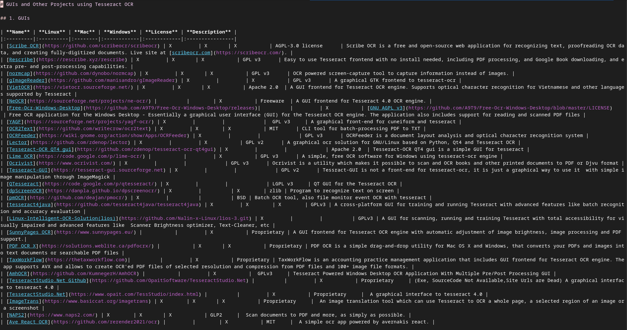
Task: Click the OCRFeeder link
Action: pyautogui.click(x=23, y=135)
